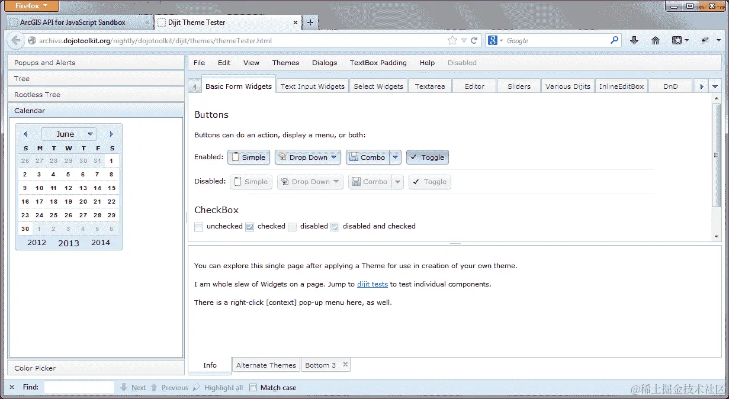Image resolution: width=729 pixels, height=399 pixels.
Task: Open a new browser tab with plus
Action: (310, 22)
